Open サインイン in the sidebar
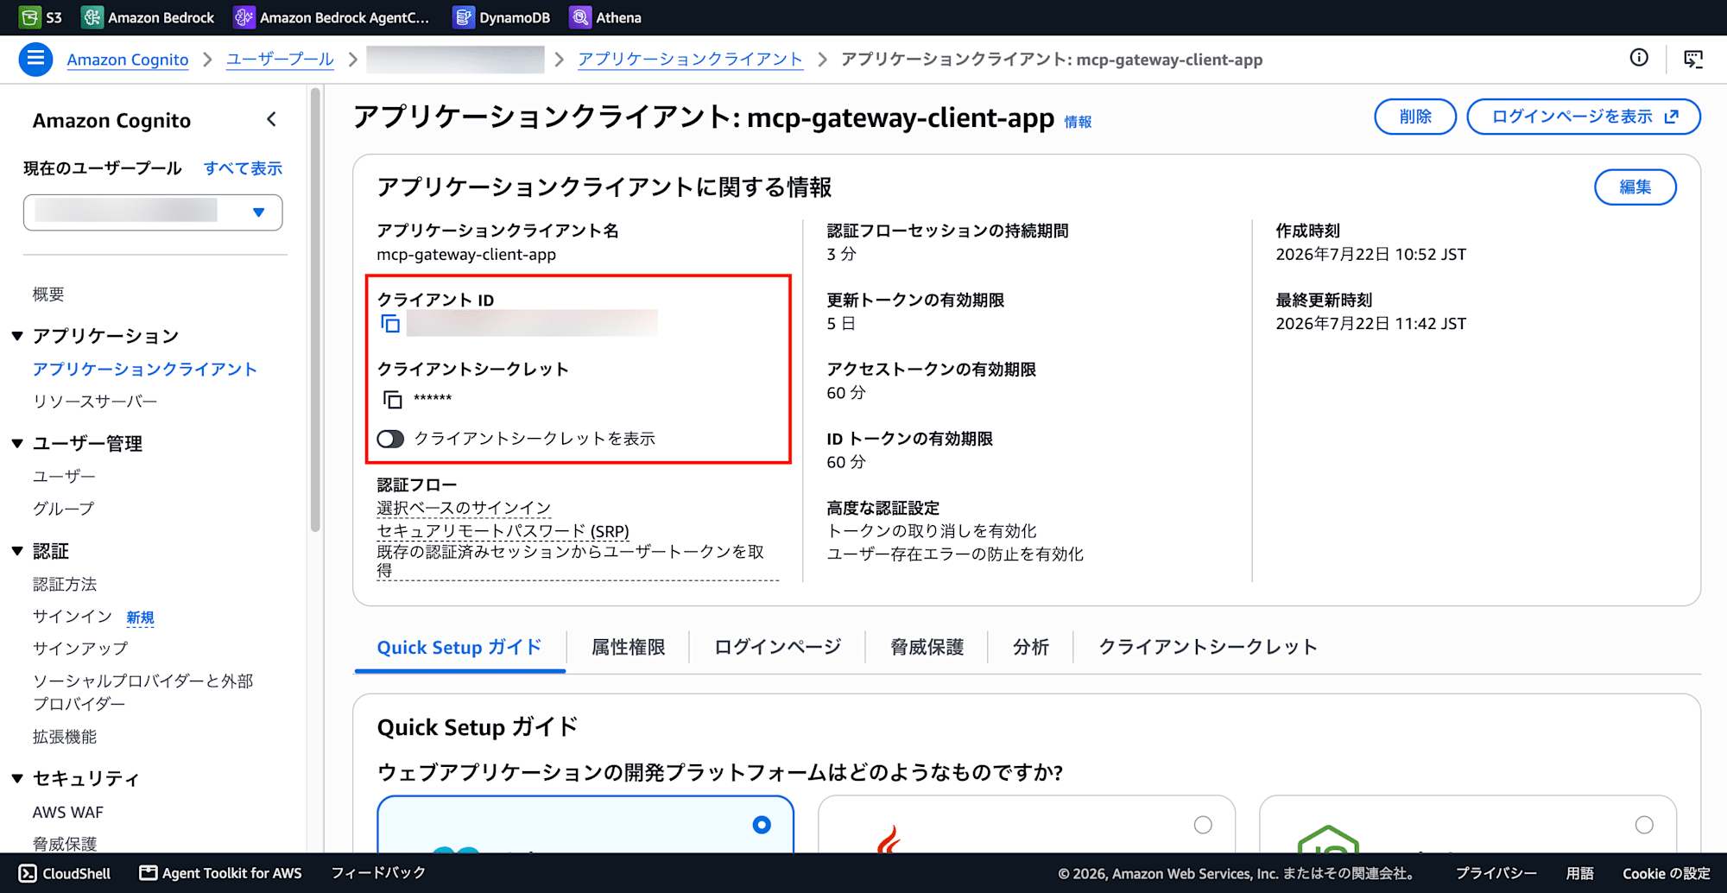Screen dimensions: 1727x893 [73, 617]
